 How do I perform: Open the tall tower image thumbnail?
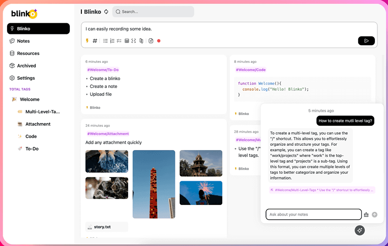pyautogui.click(x=154, y=184)
